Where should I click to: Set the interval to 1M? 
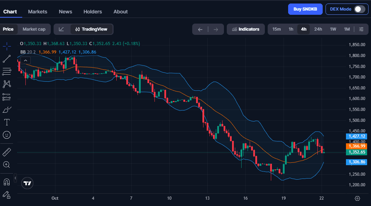[x=347, y=29]
